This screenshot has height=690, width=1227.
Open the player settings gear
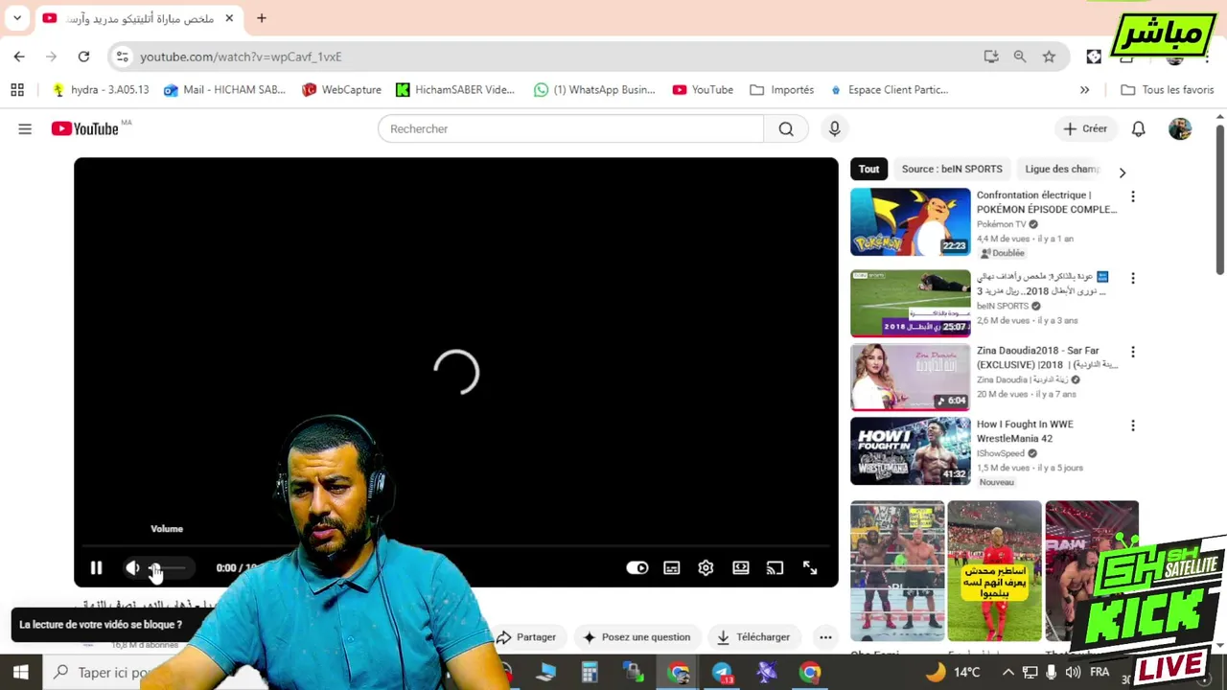[706, 568]
